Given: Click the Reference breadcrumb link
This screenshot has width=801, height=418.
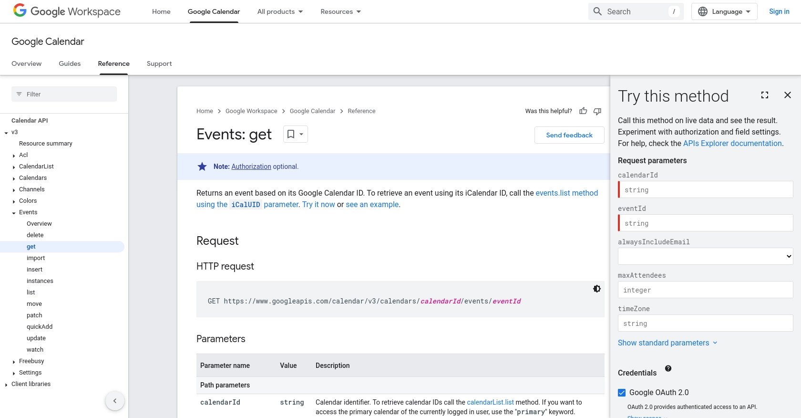Looking at the screenshot, I should (361, 111).
